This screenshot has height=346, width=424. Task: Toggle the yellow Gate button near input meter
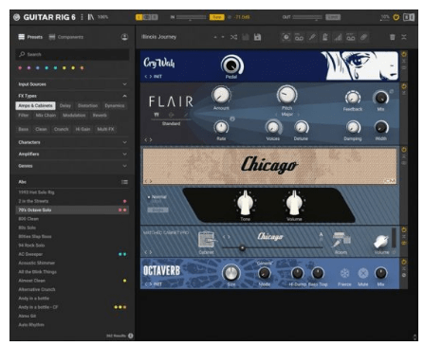(x=216, y=17)
